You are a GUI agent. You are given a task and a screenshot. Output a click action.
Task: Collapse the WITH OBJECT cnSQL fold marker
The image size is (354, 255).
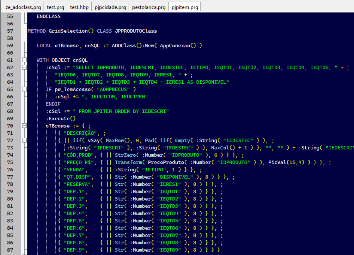click(x=24, y=60)
